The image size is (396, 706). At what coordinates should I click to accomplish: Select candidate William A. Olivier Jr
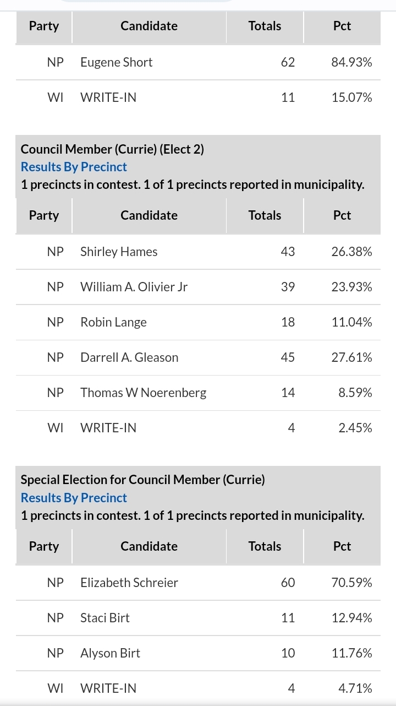(135, 287)
